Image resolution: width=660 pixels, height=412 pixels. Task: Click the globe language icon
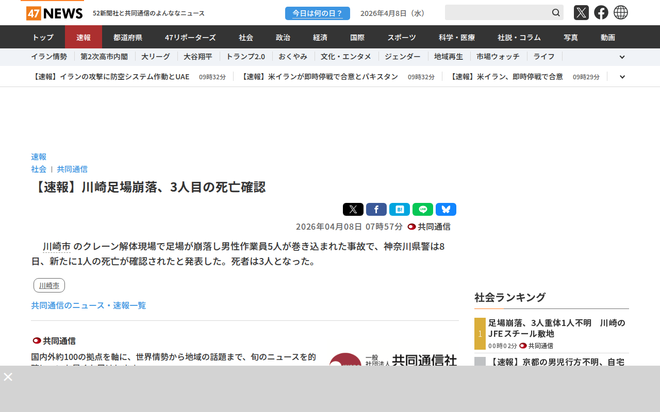621,12
